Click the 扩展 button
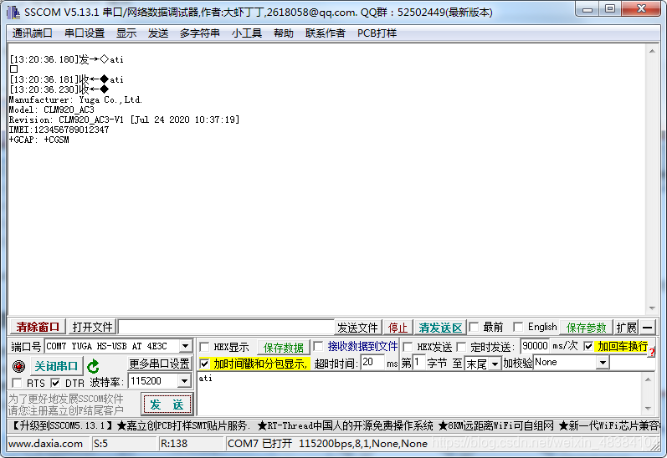 [x=626, y=328]
